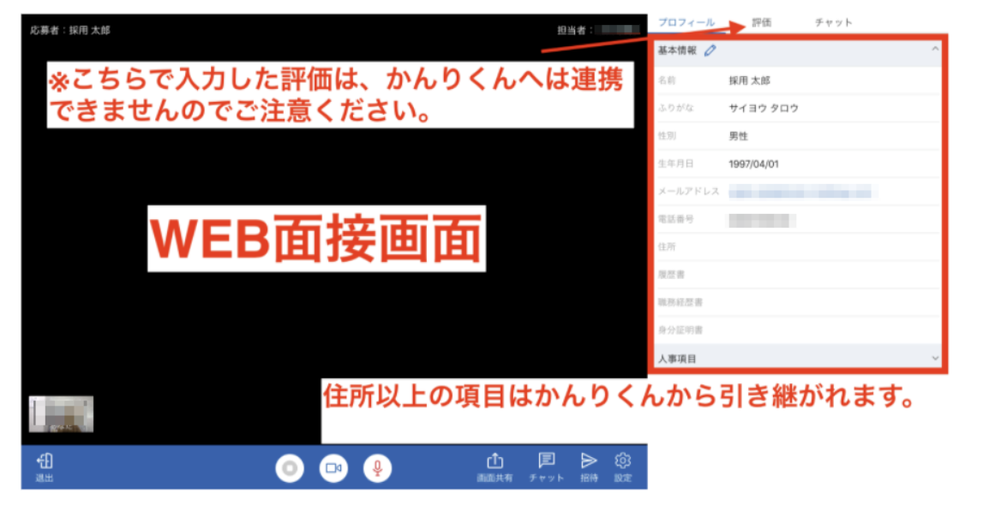Open the toolbar チャット icon

coord(546,465)
